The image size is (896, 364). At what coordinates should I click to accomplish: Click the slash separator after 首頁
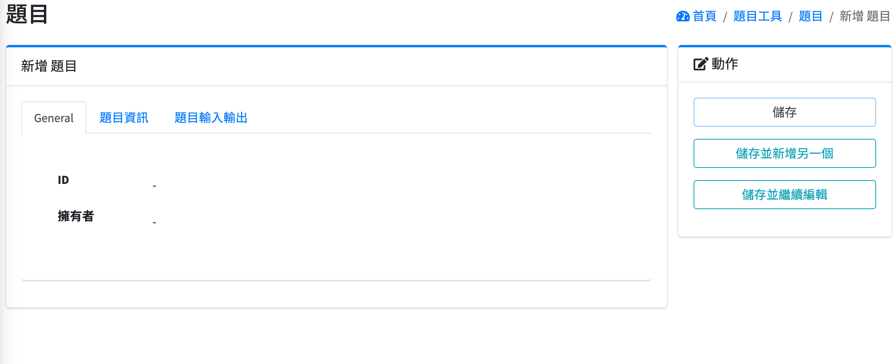click(725, 17)
